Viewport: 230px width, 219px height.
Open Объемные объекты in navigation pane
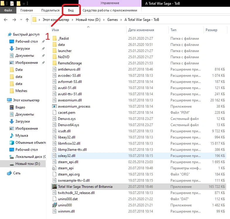pyautogui.click(x=30, y=143)
